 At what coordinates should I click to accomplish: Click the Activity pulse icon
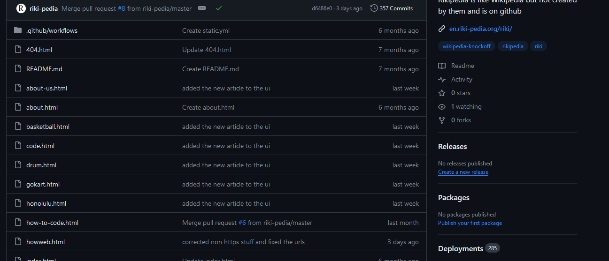pyautogui.click(x=442, y=80)
